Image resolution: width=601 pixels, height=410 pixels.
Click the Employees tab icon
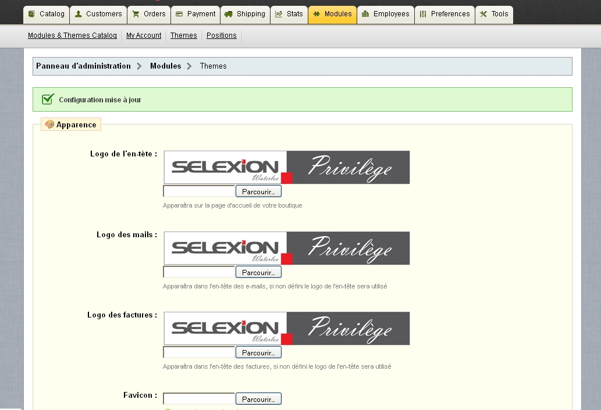click(x=365, y=14)
